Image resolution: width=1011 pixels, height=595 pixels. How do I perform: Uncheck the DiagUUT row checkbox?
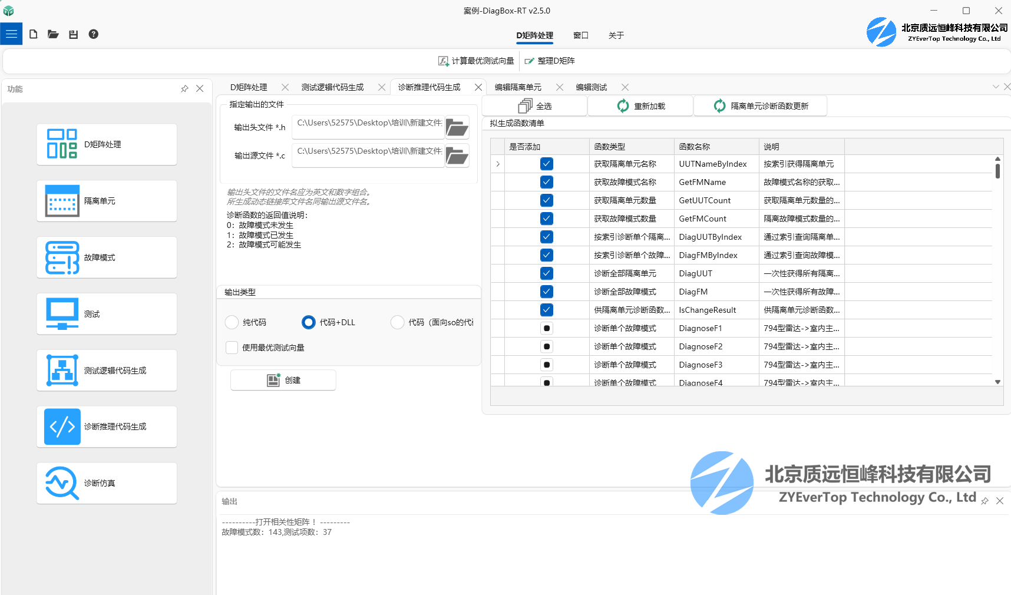point(547,273)
